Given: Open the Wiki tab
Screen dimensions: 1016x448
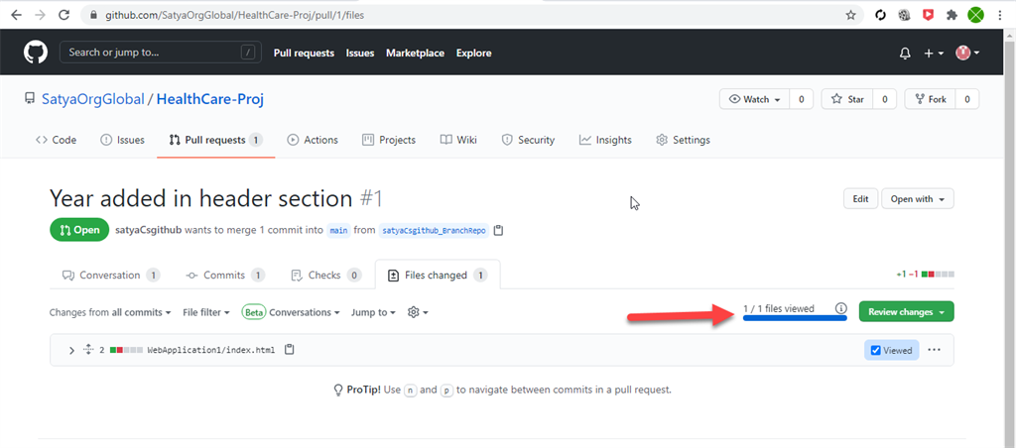Looking at the screenshot, I should point(458,139).
